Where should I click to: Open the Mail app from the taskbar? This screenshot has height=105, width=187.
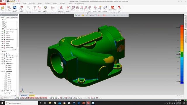[60, 103]
